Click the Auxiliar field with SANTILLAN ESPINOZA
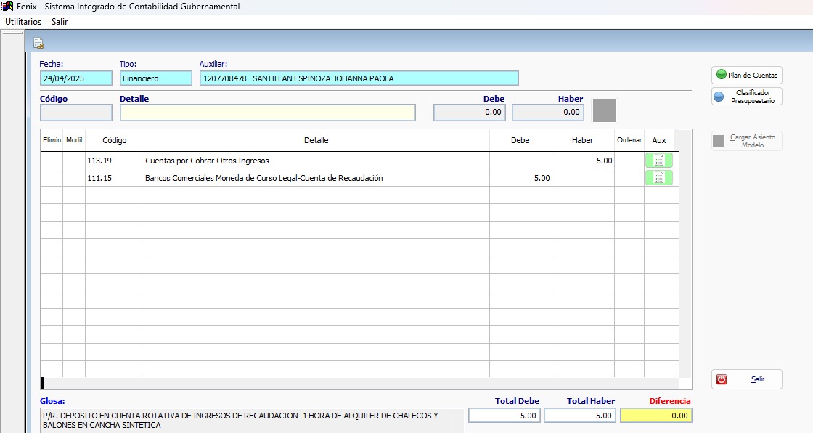 [x=359, y=78]
